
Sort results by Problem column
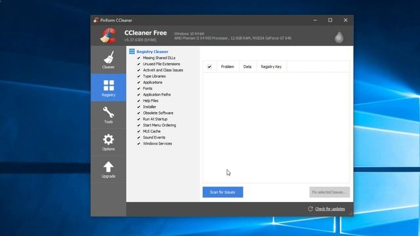coord(228,67)
